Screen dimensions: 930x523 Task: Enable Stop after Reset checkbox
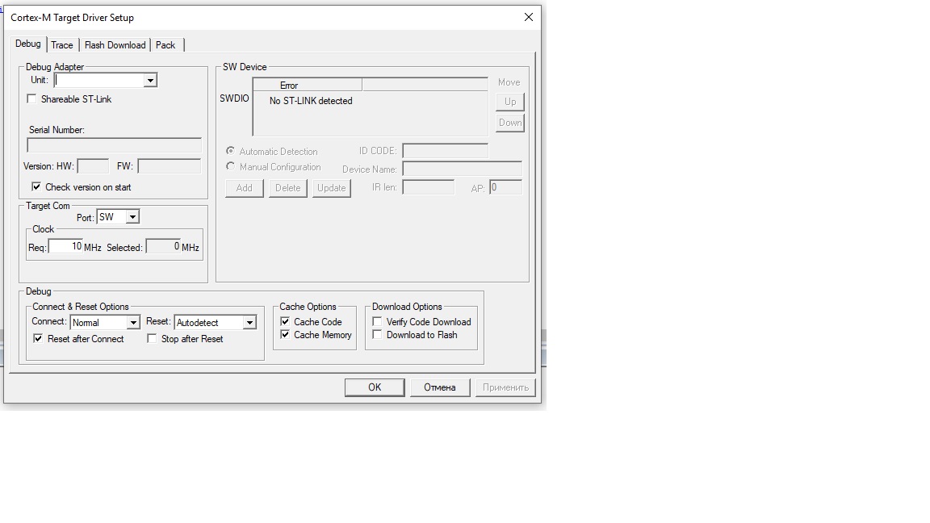[x=152, y=339]
